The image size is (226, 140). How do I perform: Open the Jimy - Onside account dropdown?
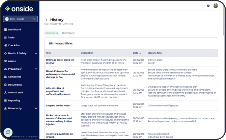20,19
